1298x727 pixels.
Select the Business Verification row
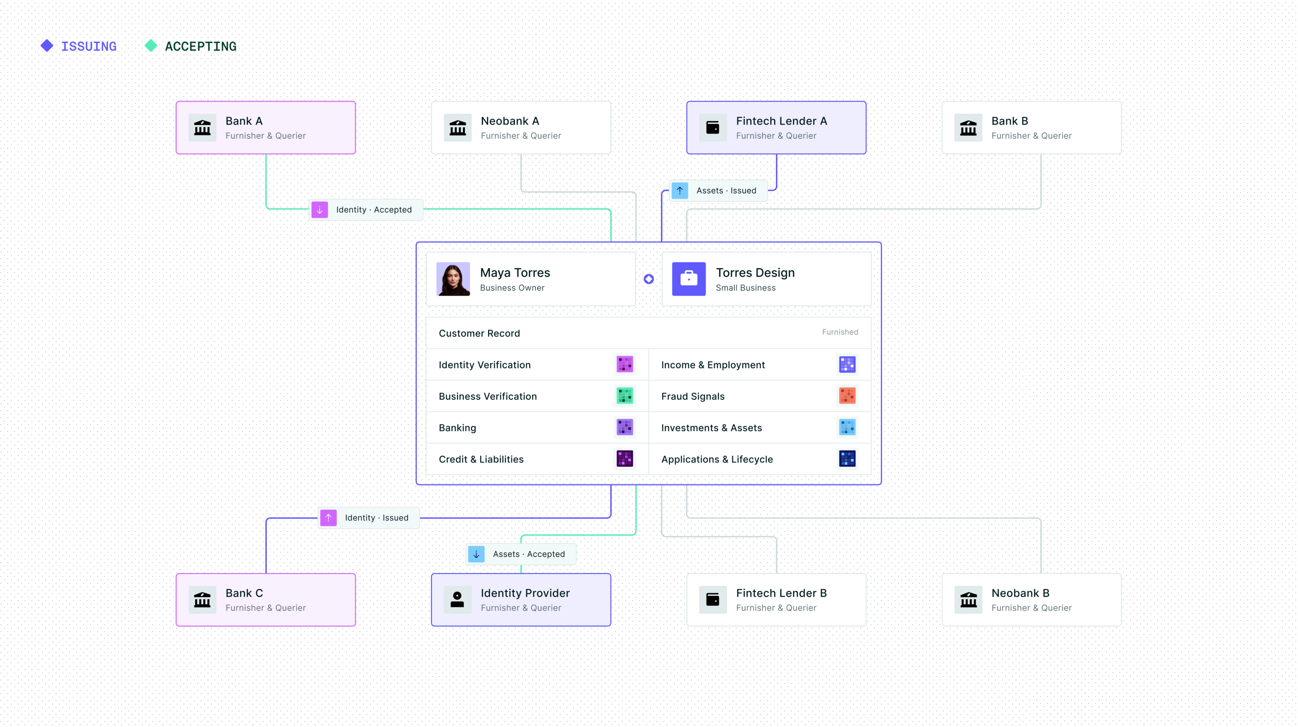pos(537,396)
